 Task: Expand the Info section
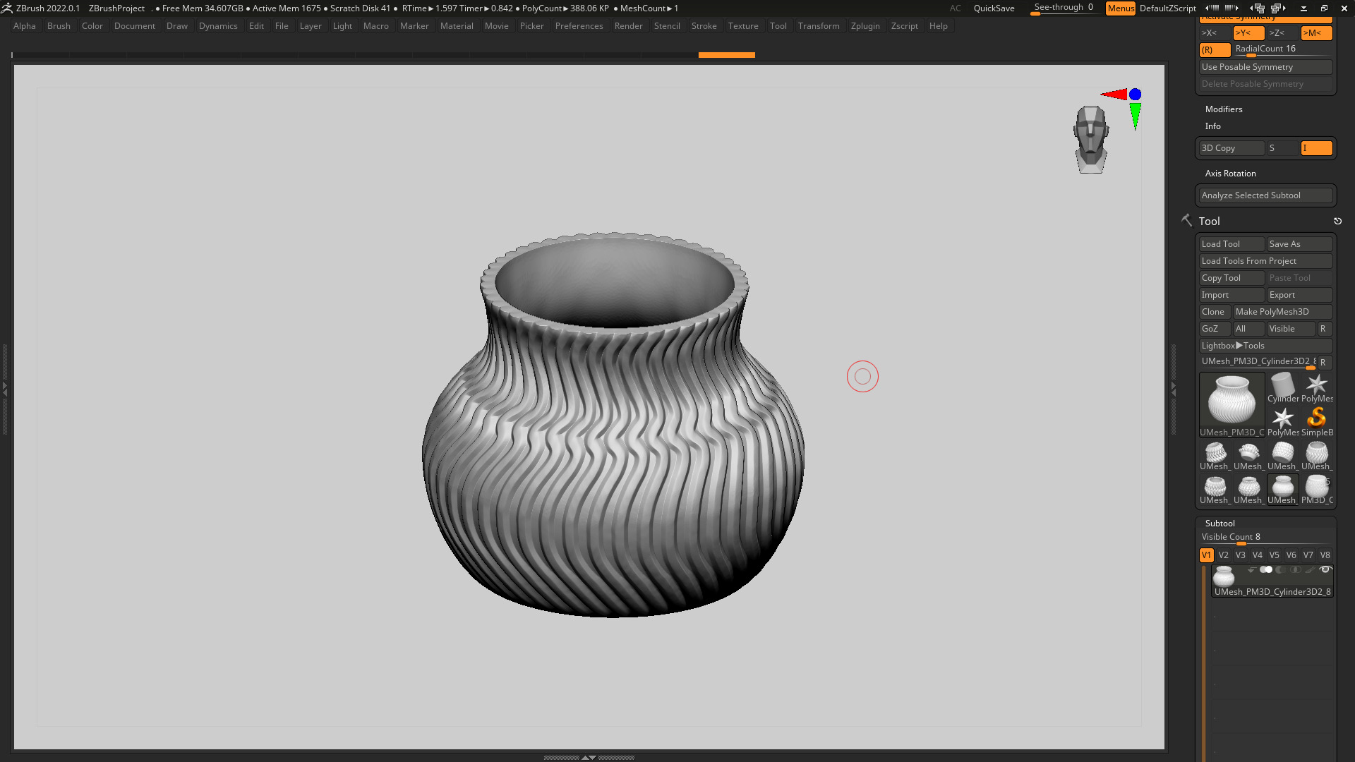[1212, 126]
